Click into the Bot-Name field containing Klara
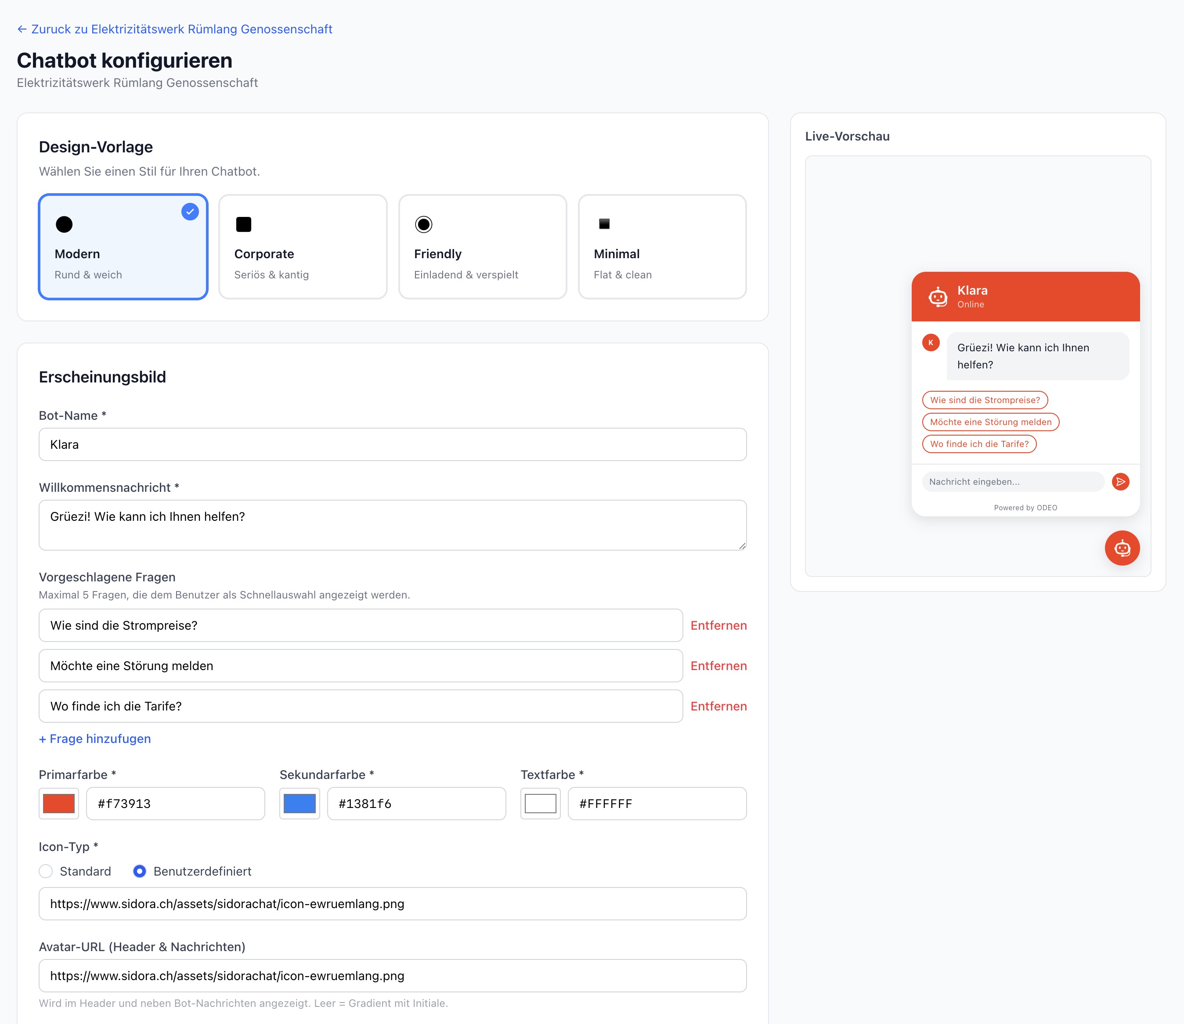 [392, 444]
